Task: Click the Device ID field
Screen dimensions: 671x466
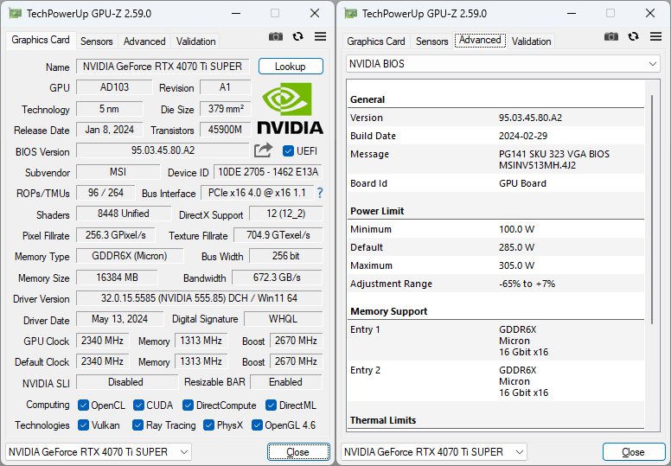Action: pos(268,172)
